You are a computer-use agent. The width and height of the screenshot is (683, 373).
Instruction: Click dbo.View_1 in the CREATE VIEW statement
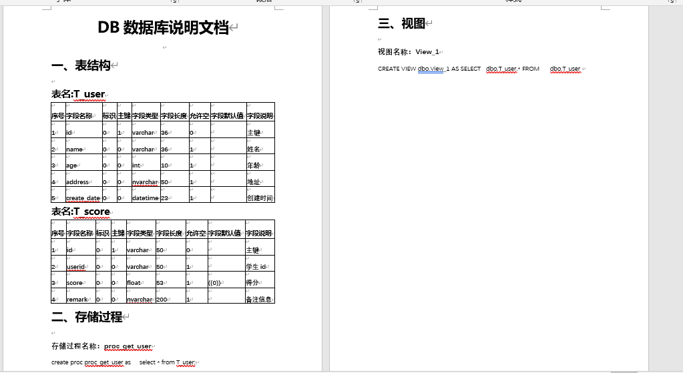433,69
